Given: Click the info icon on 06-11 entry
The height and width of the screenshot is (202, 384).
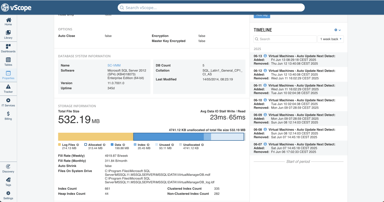Looking at the screenshot, I should tap(265, 85).
